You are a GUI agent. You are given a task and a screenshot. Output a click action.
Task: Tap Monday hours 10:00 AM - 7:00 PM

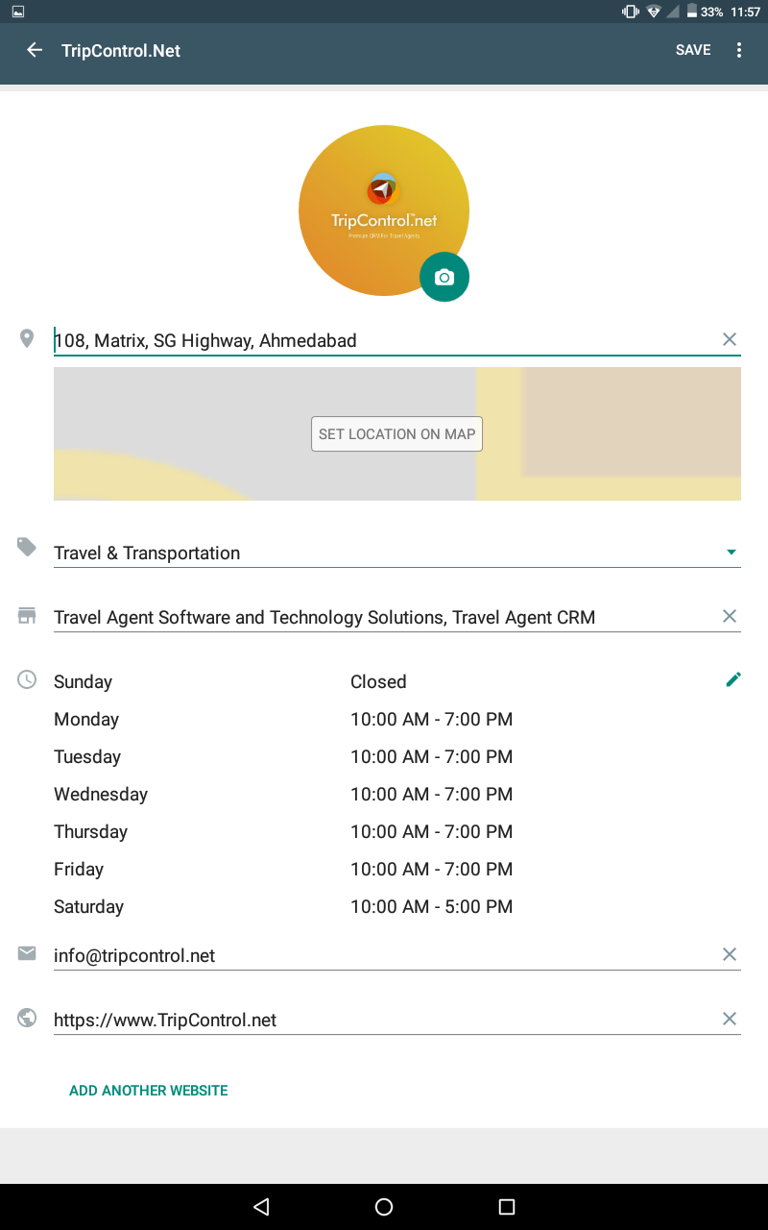[x=431, y=719]
